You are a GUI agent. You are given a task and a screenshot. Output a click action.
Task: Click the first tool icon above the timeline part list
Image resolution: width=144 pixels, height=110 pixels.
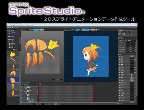tap(22, 84)
